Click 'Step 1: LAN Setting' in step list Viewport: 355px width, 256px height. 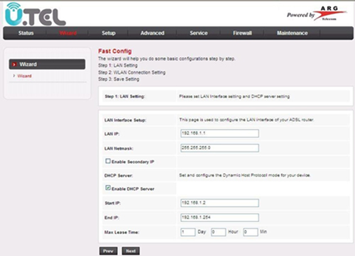118,65
